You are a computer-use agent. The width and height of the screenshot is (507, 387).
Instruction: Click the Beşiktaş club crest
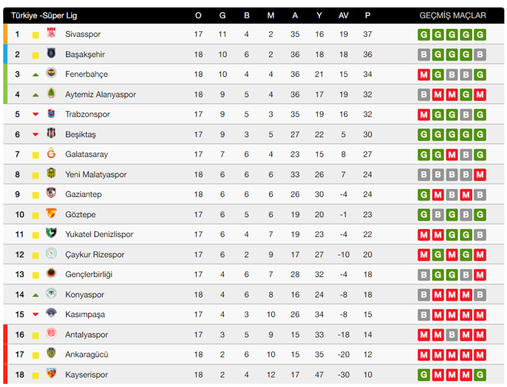coord(51,134)
